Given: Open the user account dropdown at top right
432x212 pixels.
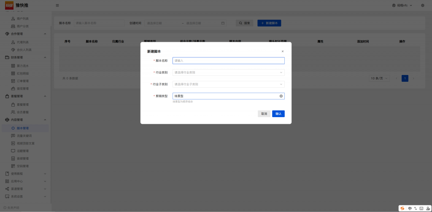Looking at the screenshot, I should pyautogui.click(x=402, y=5).
